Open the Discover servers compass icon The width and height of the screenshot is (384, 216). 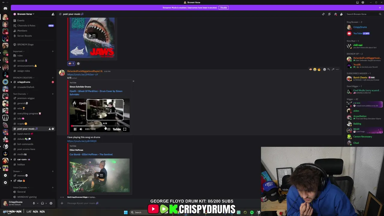5,182
